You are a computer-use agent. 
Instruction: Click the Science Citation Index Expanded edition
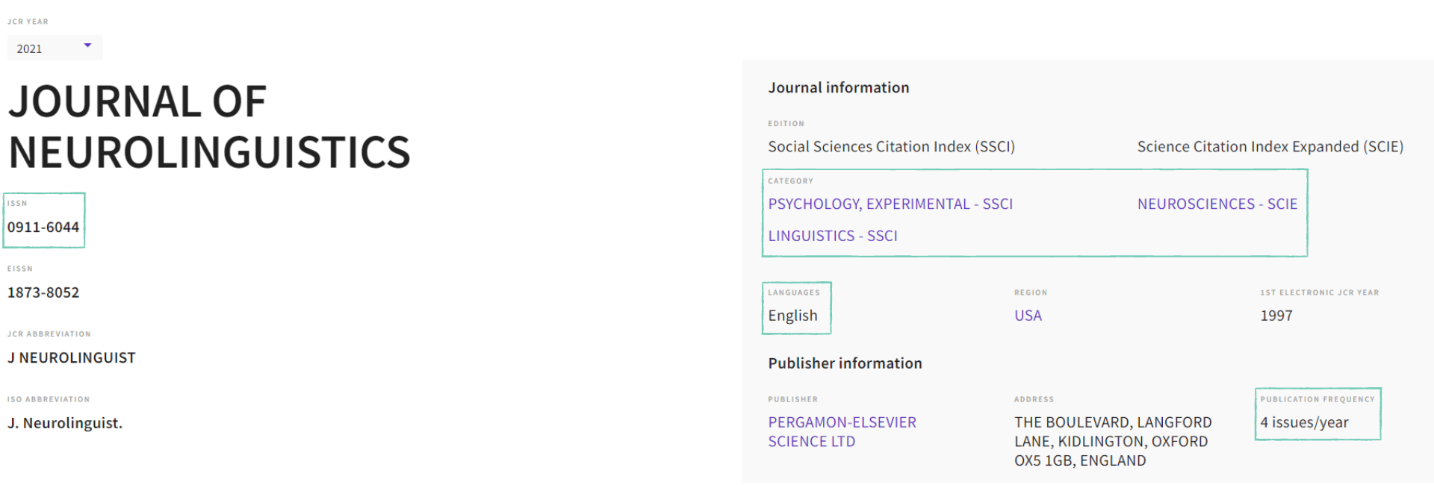pos(1270,147)
